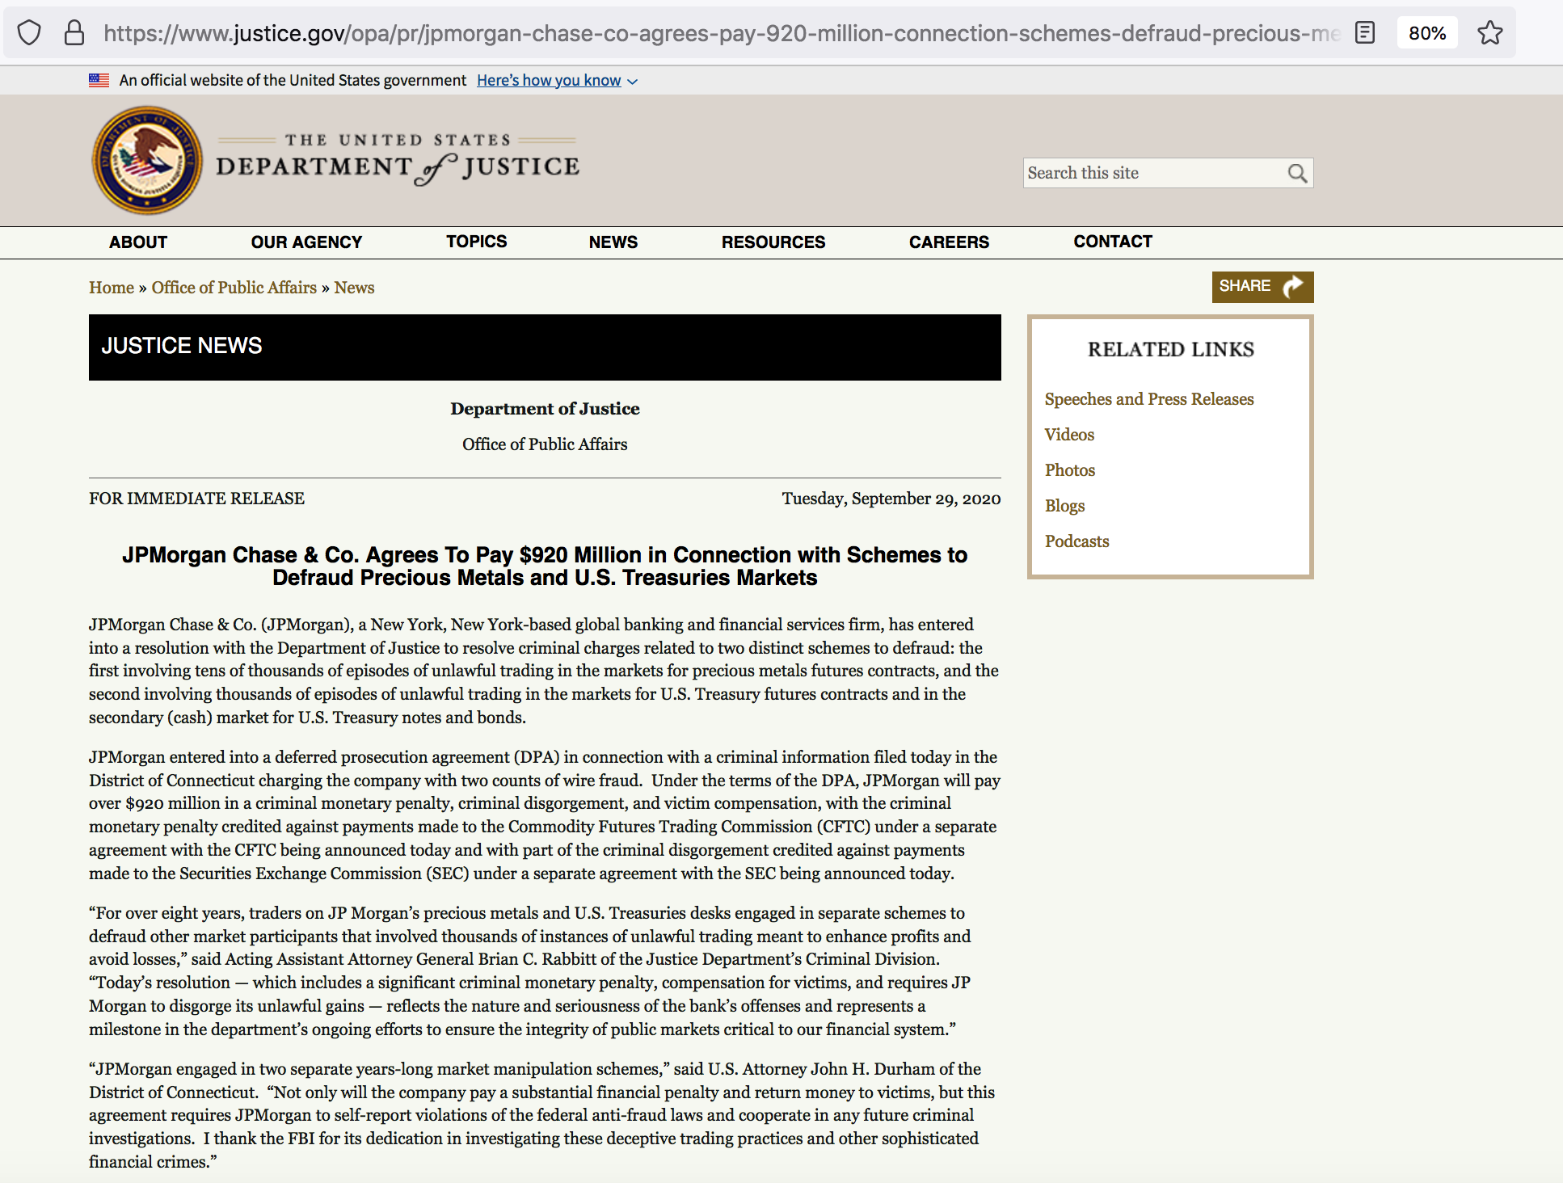Click the magnifying glass search icon
Image resolution: width=1563 pixels, height=1183 pixels.
[1297, 173]
